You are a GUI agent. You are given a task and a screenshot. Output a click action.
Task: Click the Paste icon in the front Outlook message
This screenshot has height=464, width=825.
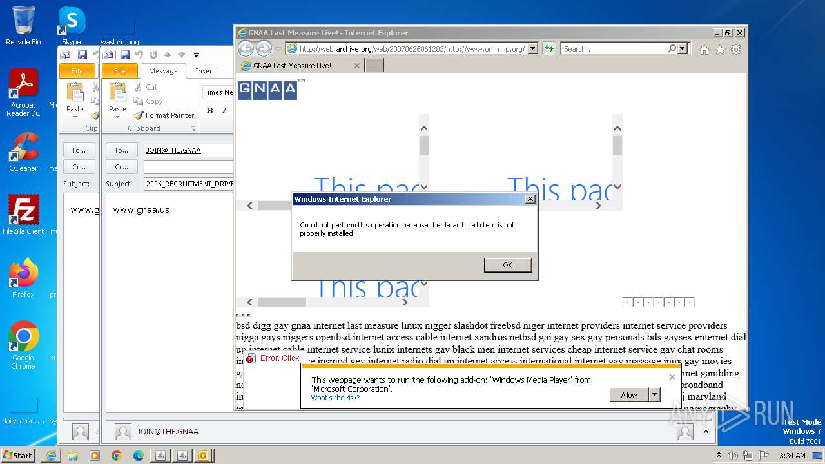(x=117, y=93)
